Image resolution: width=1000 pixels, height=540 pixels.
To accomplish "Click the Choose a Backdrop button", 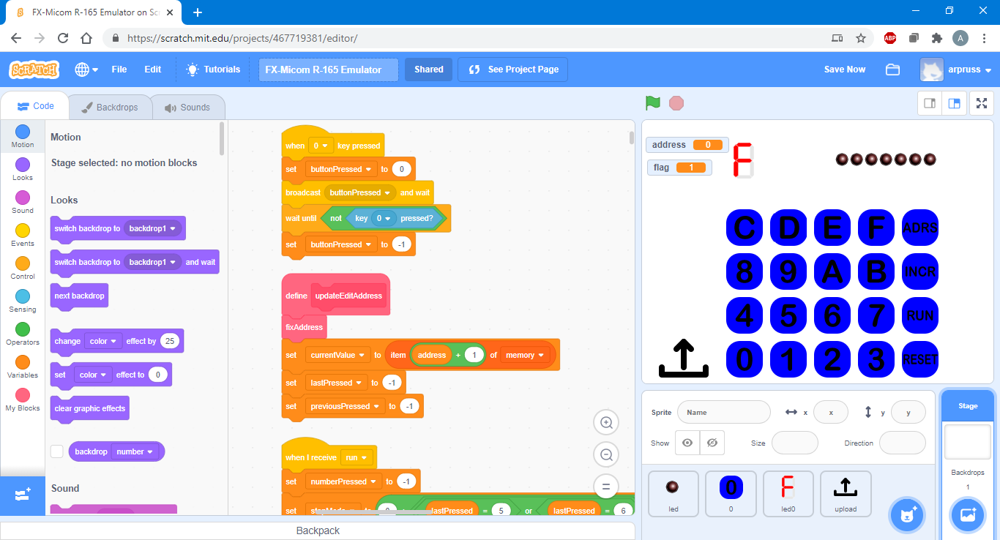I will [967, 514].
